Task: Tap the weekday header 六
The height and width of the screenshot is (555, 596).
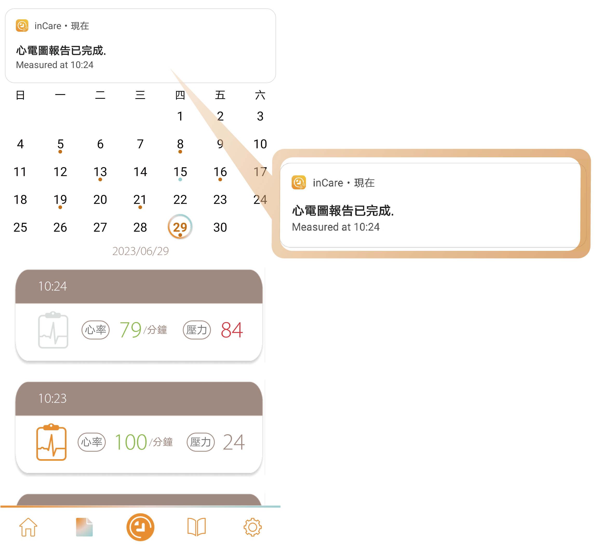Action: pyautogui.click(x=260, y=95)
